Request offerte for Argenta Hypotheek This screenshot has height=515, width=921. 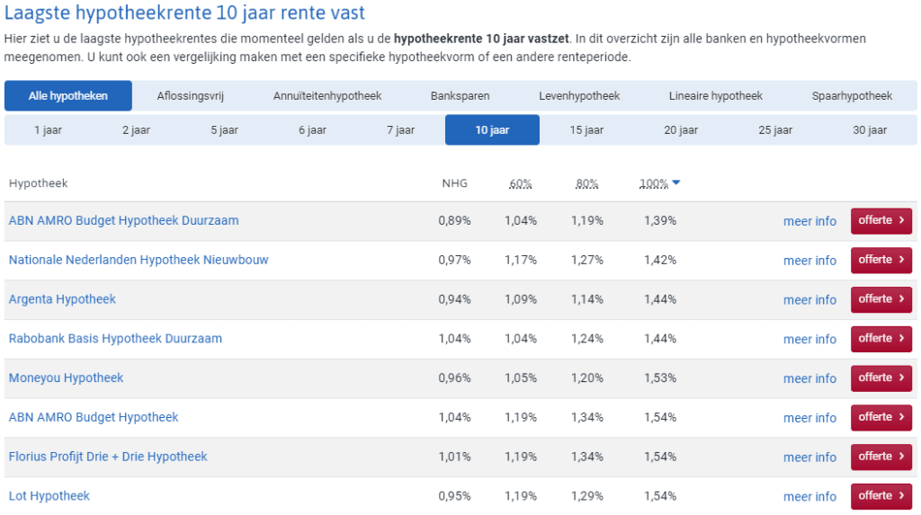(x=881, y=299)
